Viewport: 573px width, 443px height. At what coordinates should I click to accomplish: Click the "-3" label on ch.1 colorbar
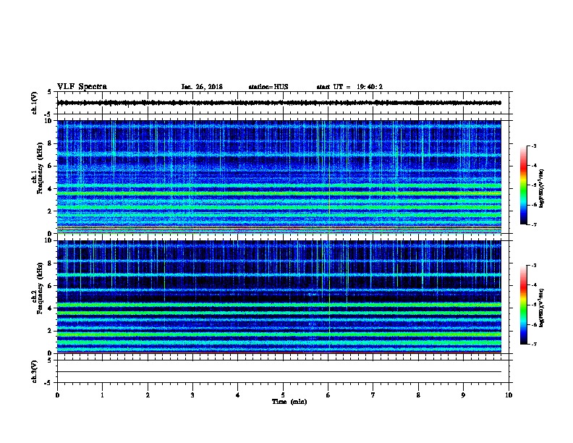click(x=533, y=145)
